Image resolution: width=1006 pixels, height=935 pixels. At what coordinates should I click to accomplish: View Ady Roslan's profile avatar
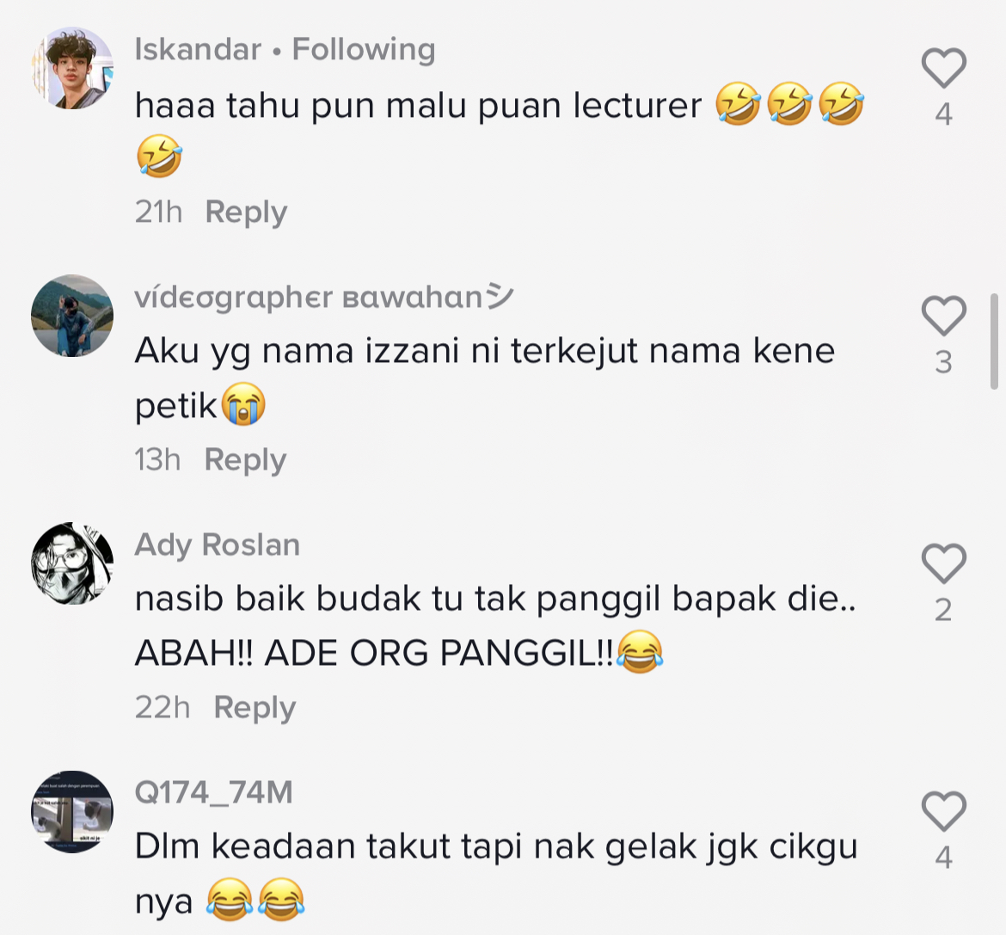[x=72, y=563]
